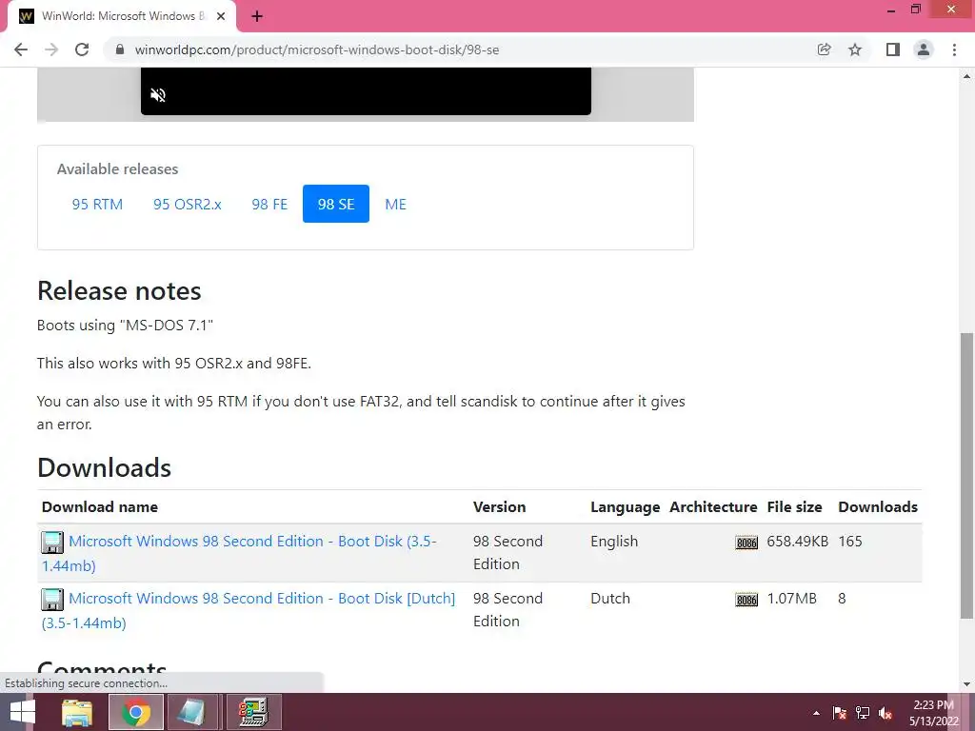Open a new browser tab
The height and width of the screenshot is (731, 975).
[x=257, y=17]
